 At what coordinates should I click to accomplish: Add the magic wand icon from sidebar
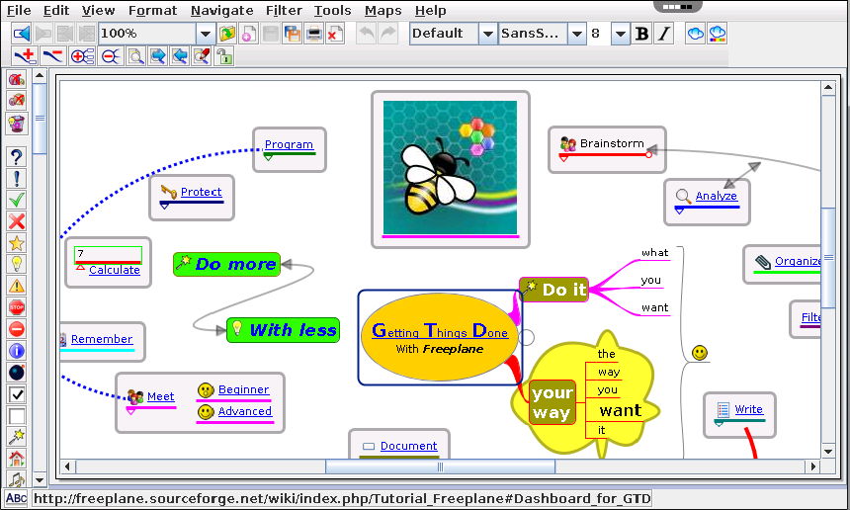point(17,437)
